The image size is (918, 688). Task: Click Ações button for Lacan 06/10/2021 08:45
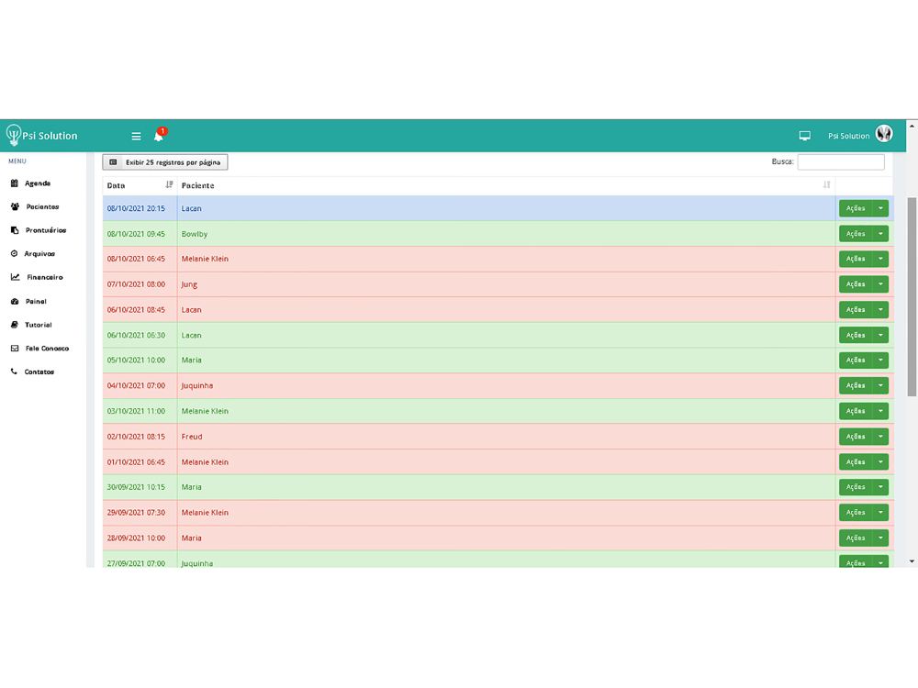856,309
